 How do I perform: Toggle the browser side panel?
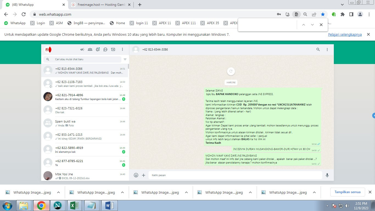(351, 14)
